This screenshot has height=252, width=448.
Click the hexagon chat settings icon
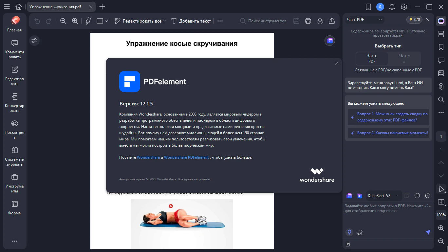point(428,196)
